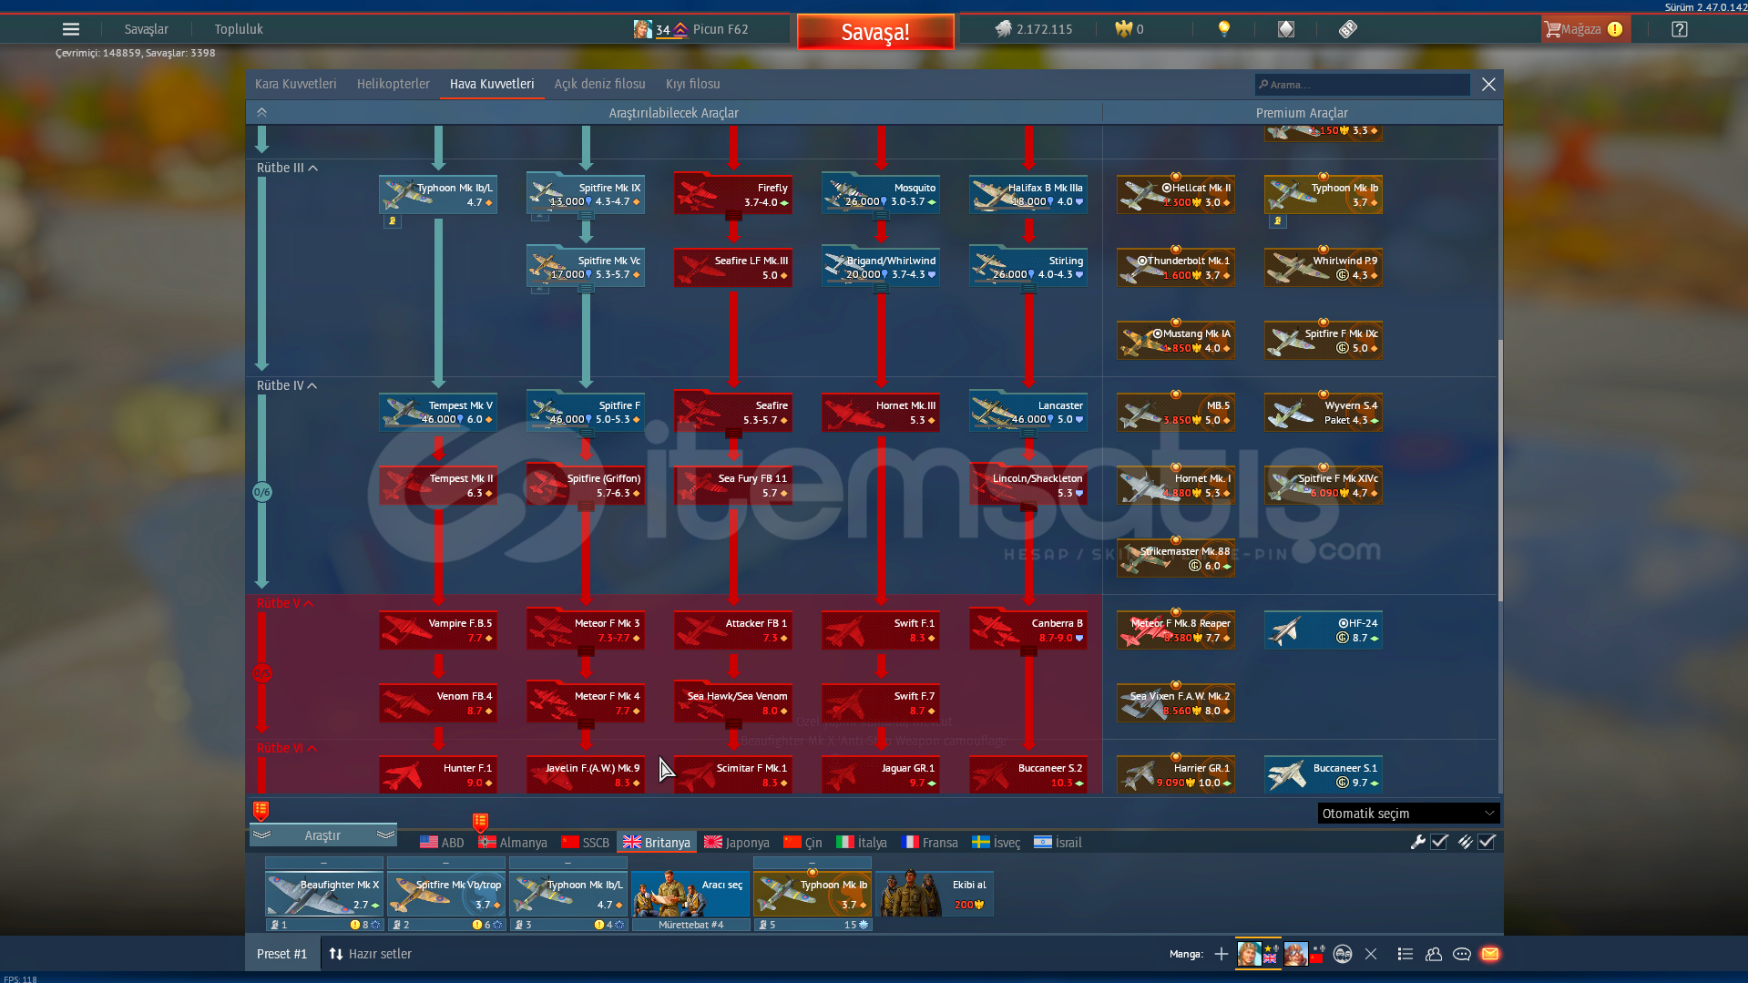Click the Arama search field
Image resolution: width=1748 pixels, height=983 pixels.
click(1362, 85)
